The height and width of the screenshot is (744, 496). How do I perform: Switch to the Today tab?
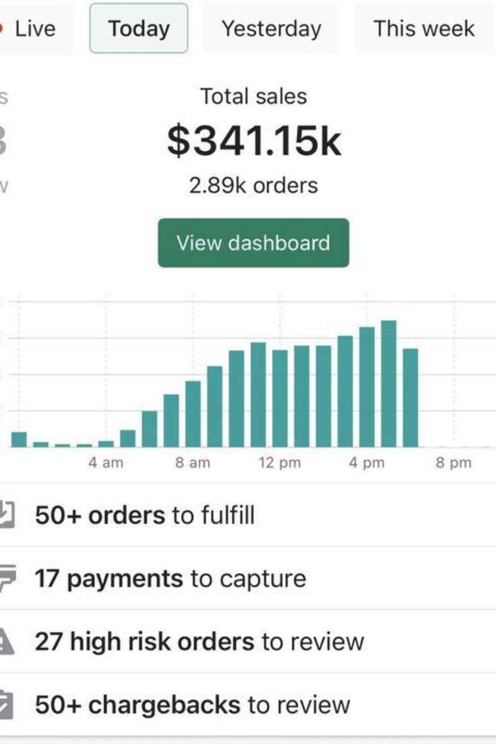coord(139,28)
